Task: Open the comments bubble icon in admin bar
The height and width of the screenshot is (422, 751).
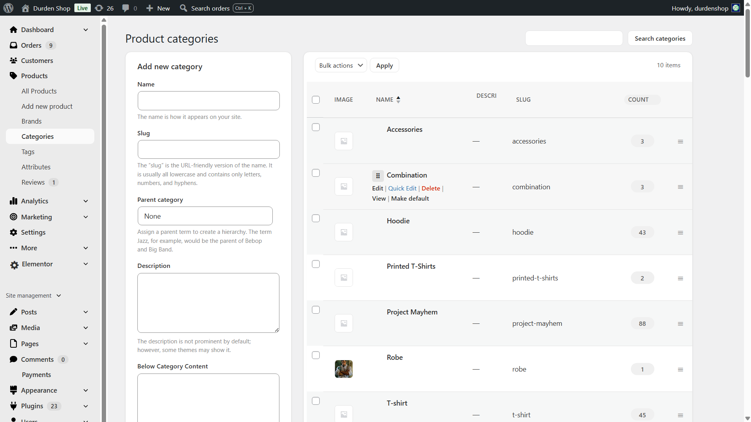Action: click(x=125, y=8)
